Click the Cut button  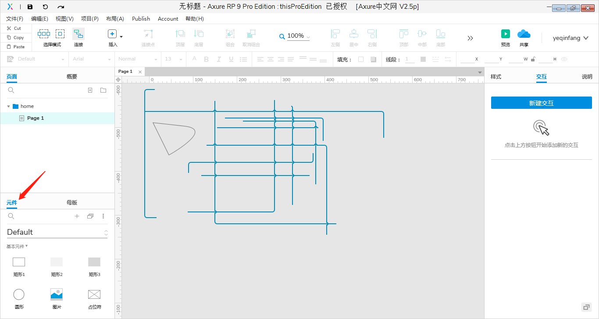[x=14, y=28]
